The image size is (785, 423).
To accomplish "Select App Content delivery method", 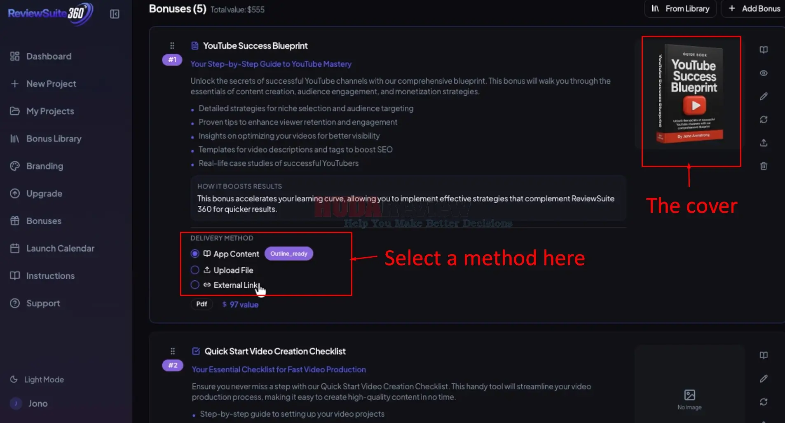I will (x=195, y=254).
